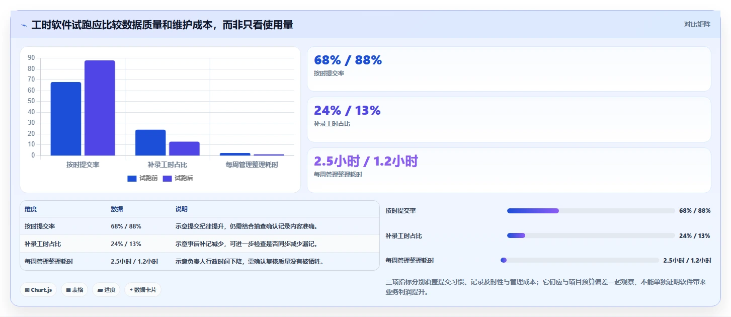
Task: Click the 数据 table column header
Action: (117, 209)
